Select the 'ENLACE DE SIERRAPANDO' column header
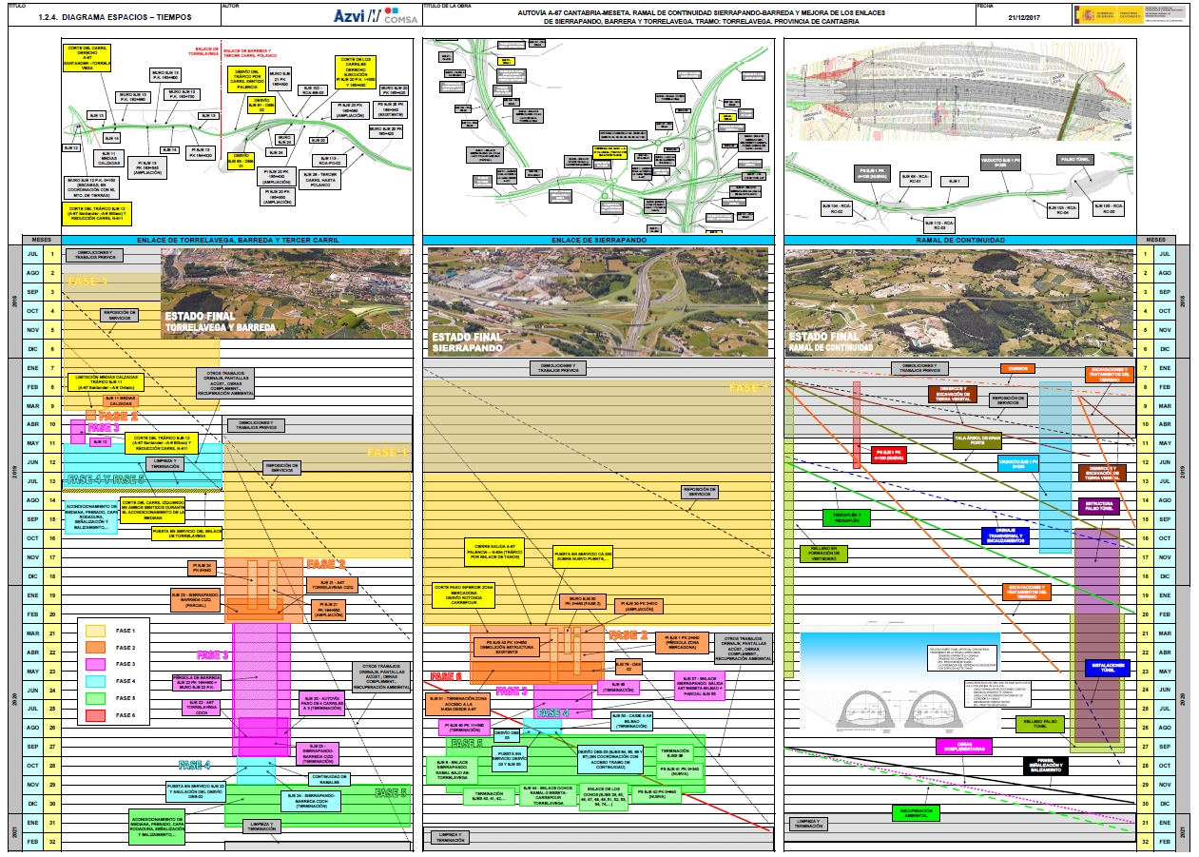Viewport: 1199px width, 857px height. click(x=600, y=241)
